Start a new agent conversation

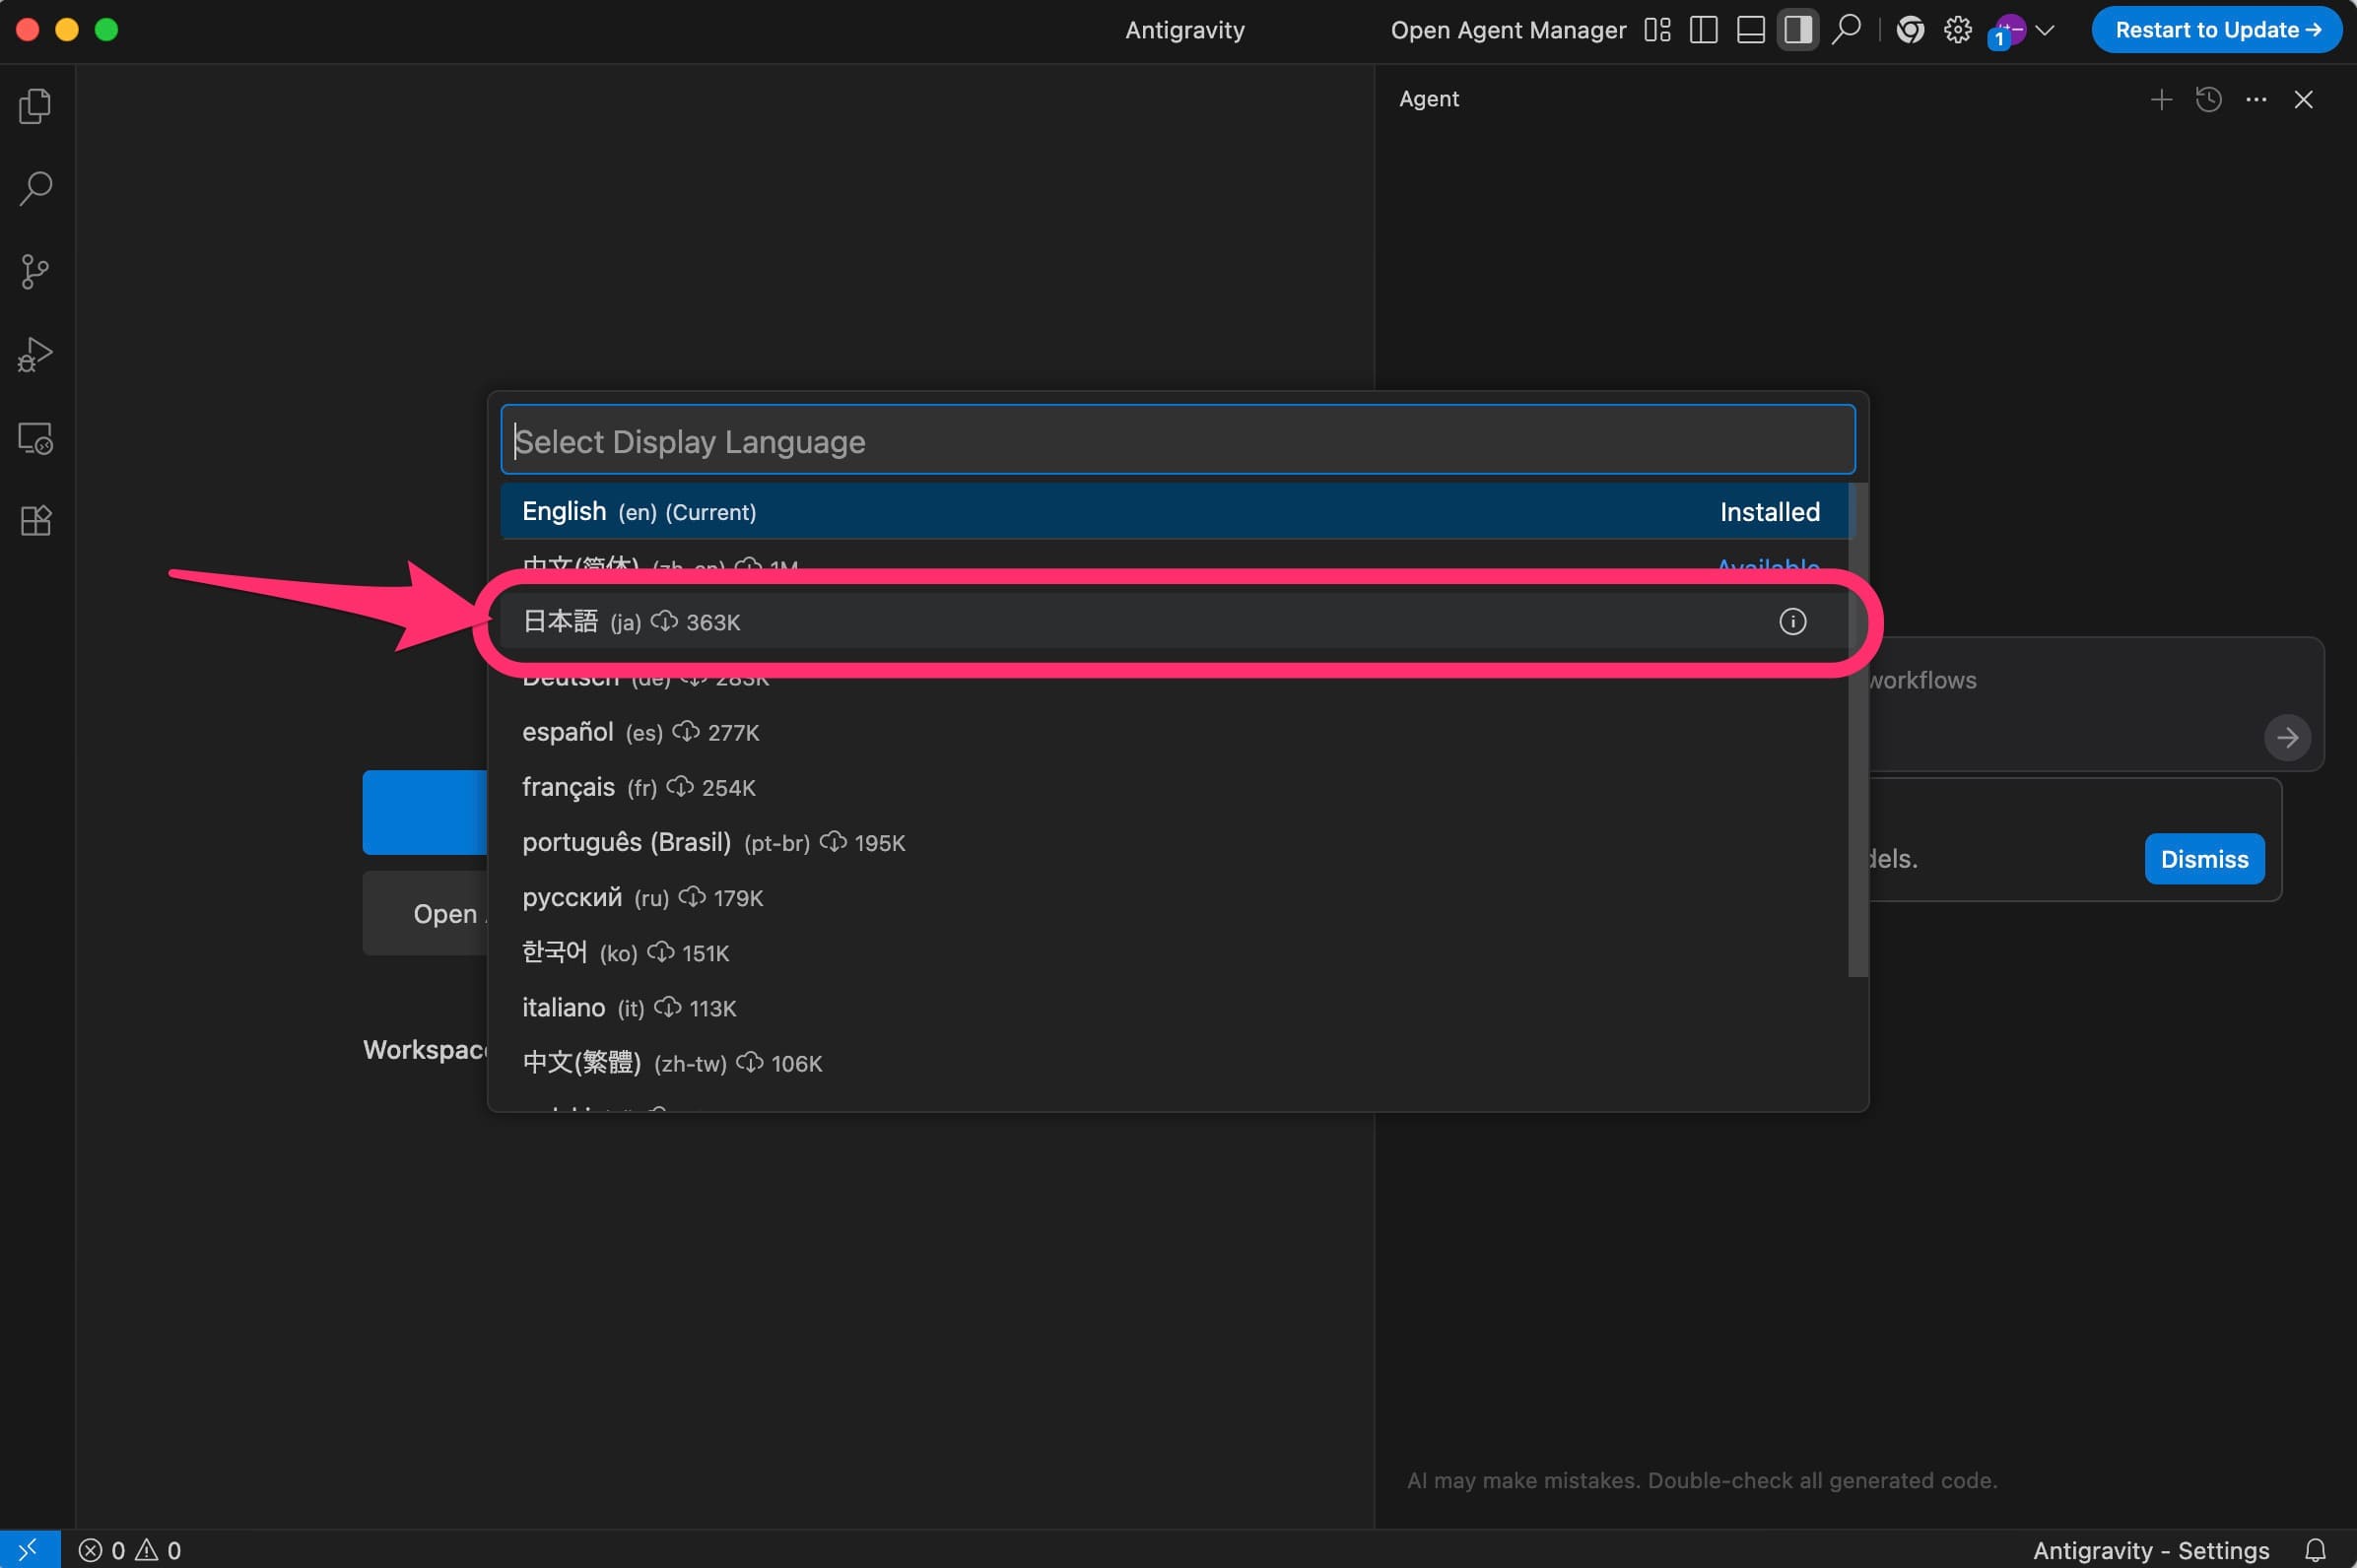pos(2161,99)
